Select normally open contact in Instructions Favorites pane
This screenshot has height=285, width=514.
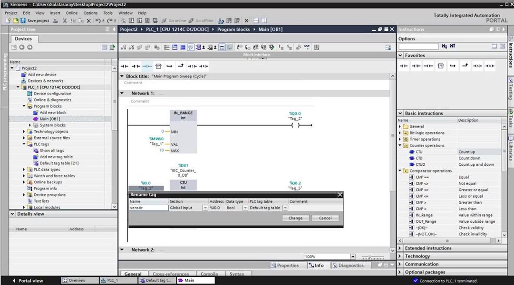pyautogui.click(x=404, y=66)
